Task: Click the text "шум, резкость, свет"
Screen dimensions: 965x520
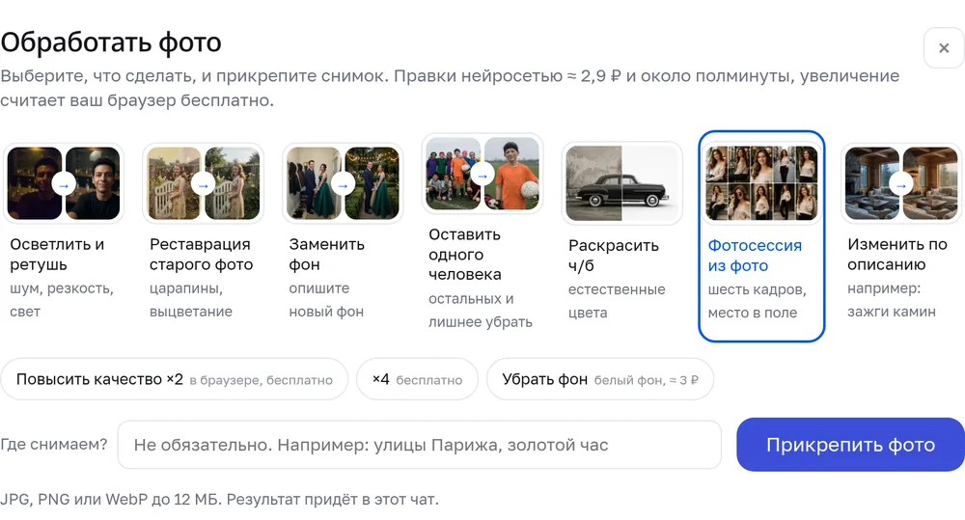Action: click(62, 300)
